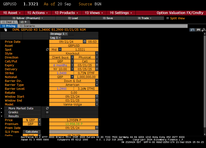
Task: Open the Price Date calendar picker
Action: (85, 42)
